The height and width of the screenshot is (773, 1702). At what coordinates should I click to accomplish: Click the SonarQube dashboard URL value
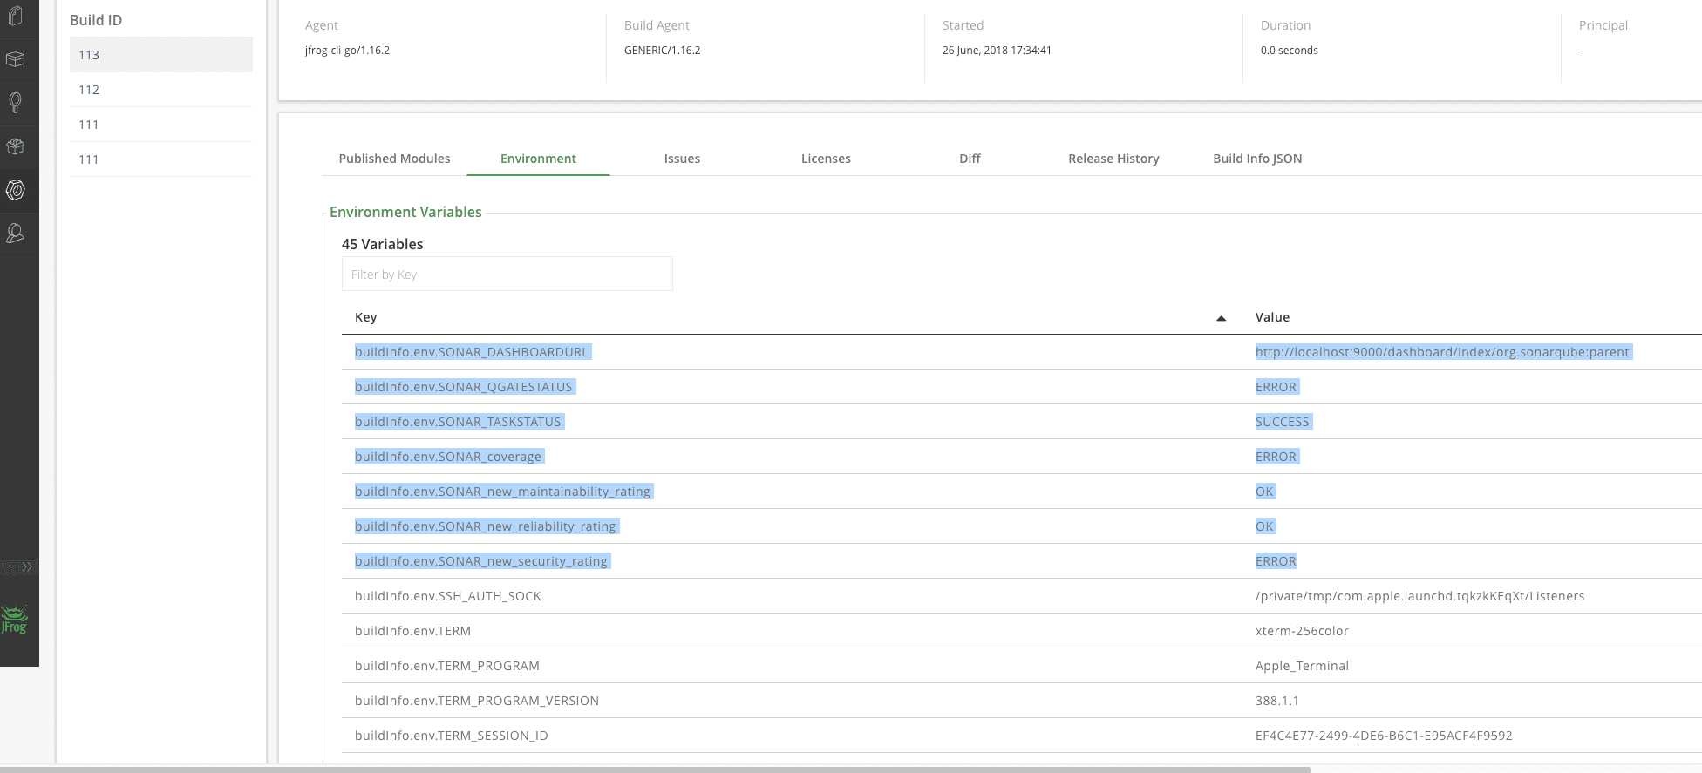pyautogui.click(x=1441, y=352)
